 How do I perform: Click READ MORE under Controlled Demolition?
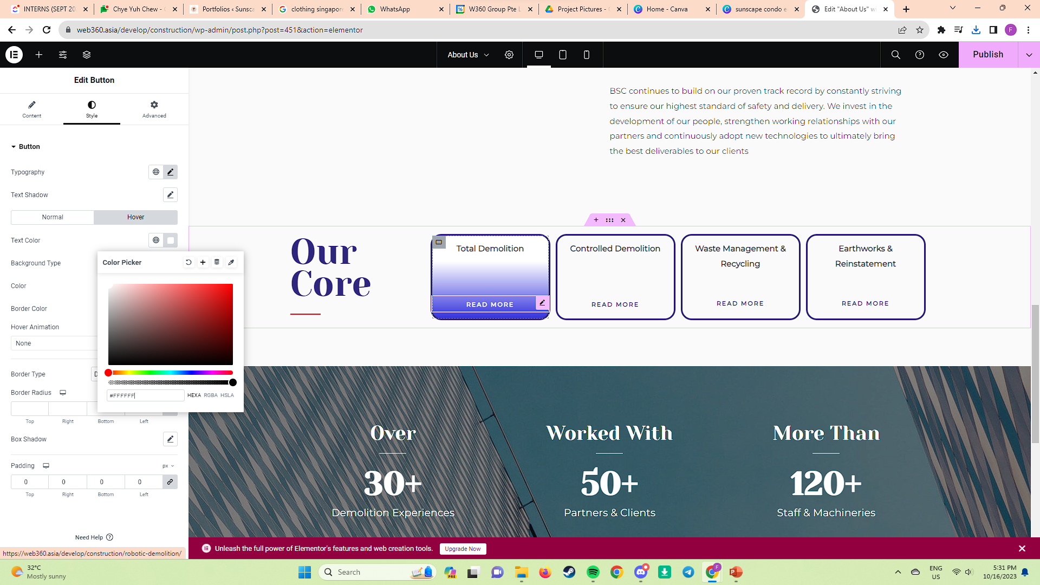[x=615, y=304]
